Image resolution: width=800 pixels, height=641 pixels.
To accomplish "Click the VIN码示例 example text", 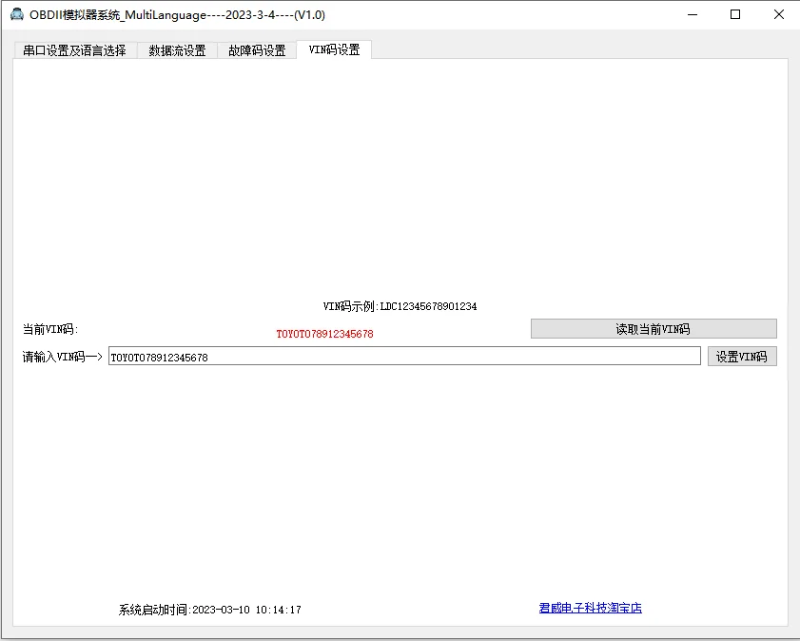I will pos(400,306).
